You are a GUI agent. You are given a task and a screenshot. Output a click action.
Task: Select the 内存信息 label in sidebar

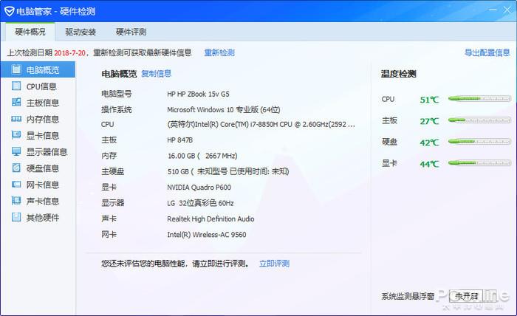click(43, 120)
